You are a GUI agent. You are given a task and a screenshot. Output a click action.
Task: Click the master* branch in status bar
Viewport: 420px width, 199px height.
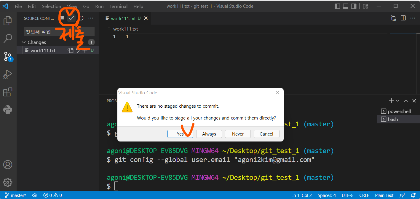click(x=15, y=195)
